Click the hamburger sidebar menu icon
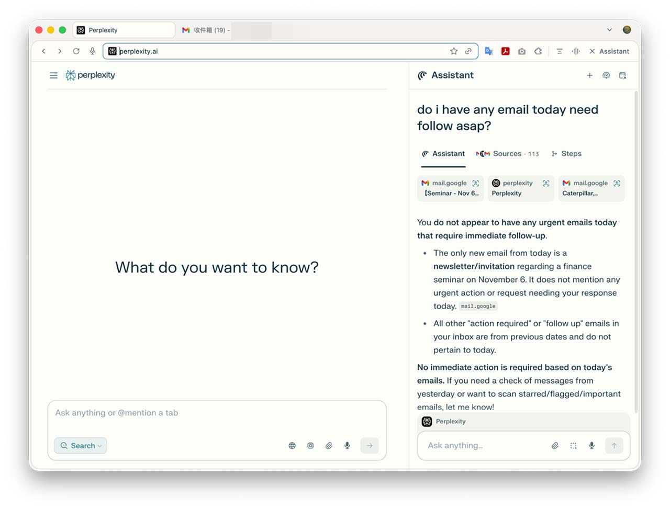 coord(53,75)
